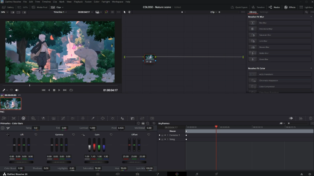Open the HDR palette icon

click(33, 118)
